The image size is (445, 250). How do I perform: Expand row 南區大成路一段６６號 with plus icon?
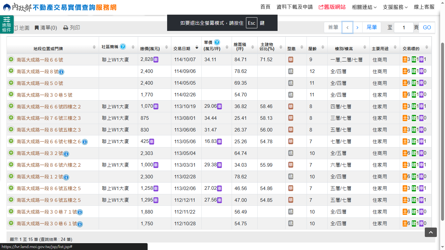coord(11,59)
